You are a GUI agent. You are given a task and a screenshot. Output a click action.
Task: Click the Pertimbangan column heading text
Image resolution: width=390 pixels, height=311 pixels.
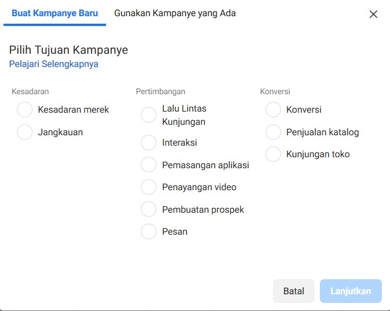pyautogui.click(x=161, y=91)
